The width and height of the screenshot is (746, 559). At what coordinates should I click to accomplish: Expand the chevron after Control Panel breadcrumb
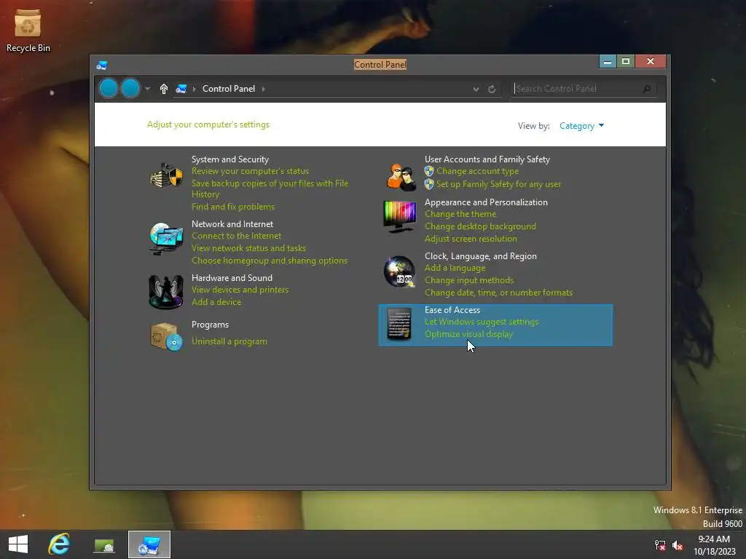(263, 89)
